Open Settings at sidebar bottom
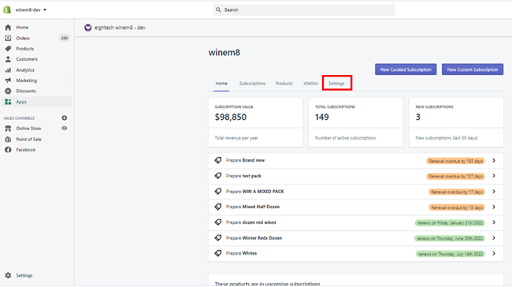 point(24,275)
